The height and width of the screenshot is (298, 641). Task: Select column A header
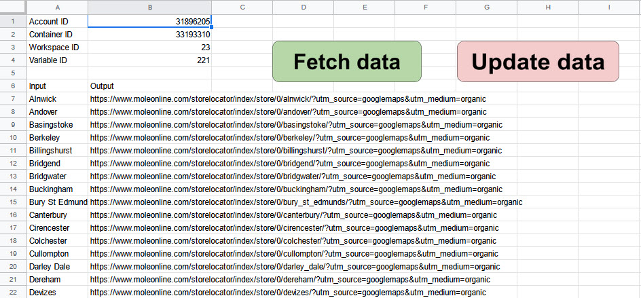57,7
